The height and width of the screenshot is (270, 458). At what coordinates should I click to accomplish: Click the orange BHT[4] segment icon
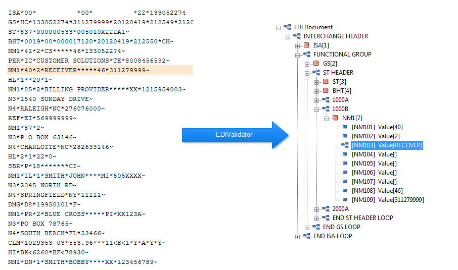[326, 90]
